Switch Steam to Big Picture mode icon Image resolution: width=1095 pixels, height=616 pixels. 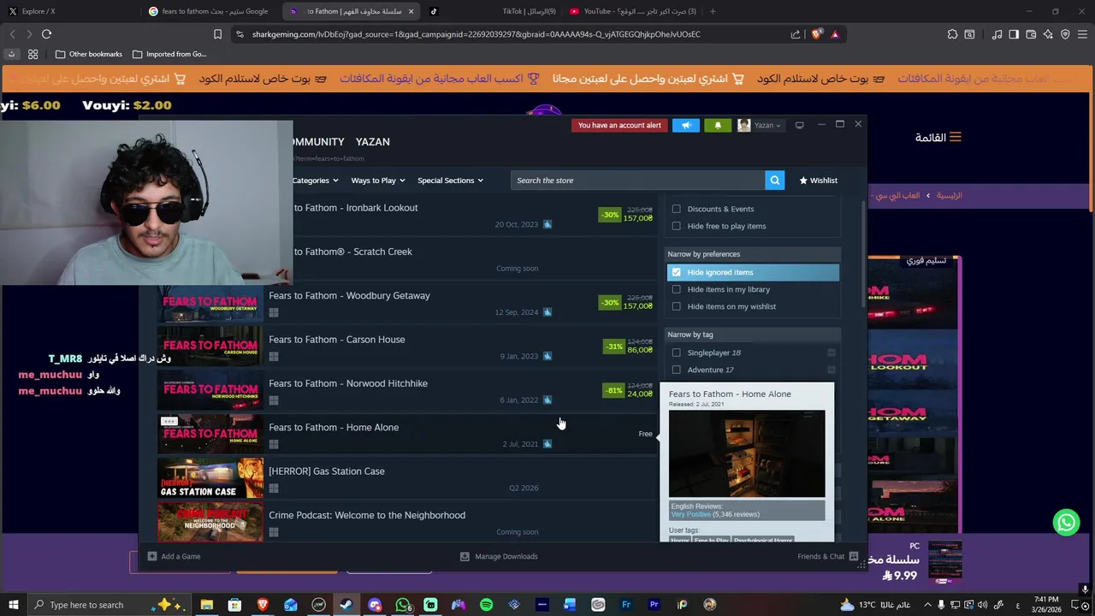[x=799, y=125]
